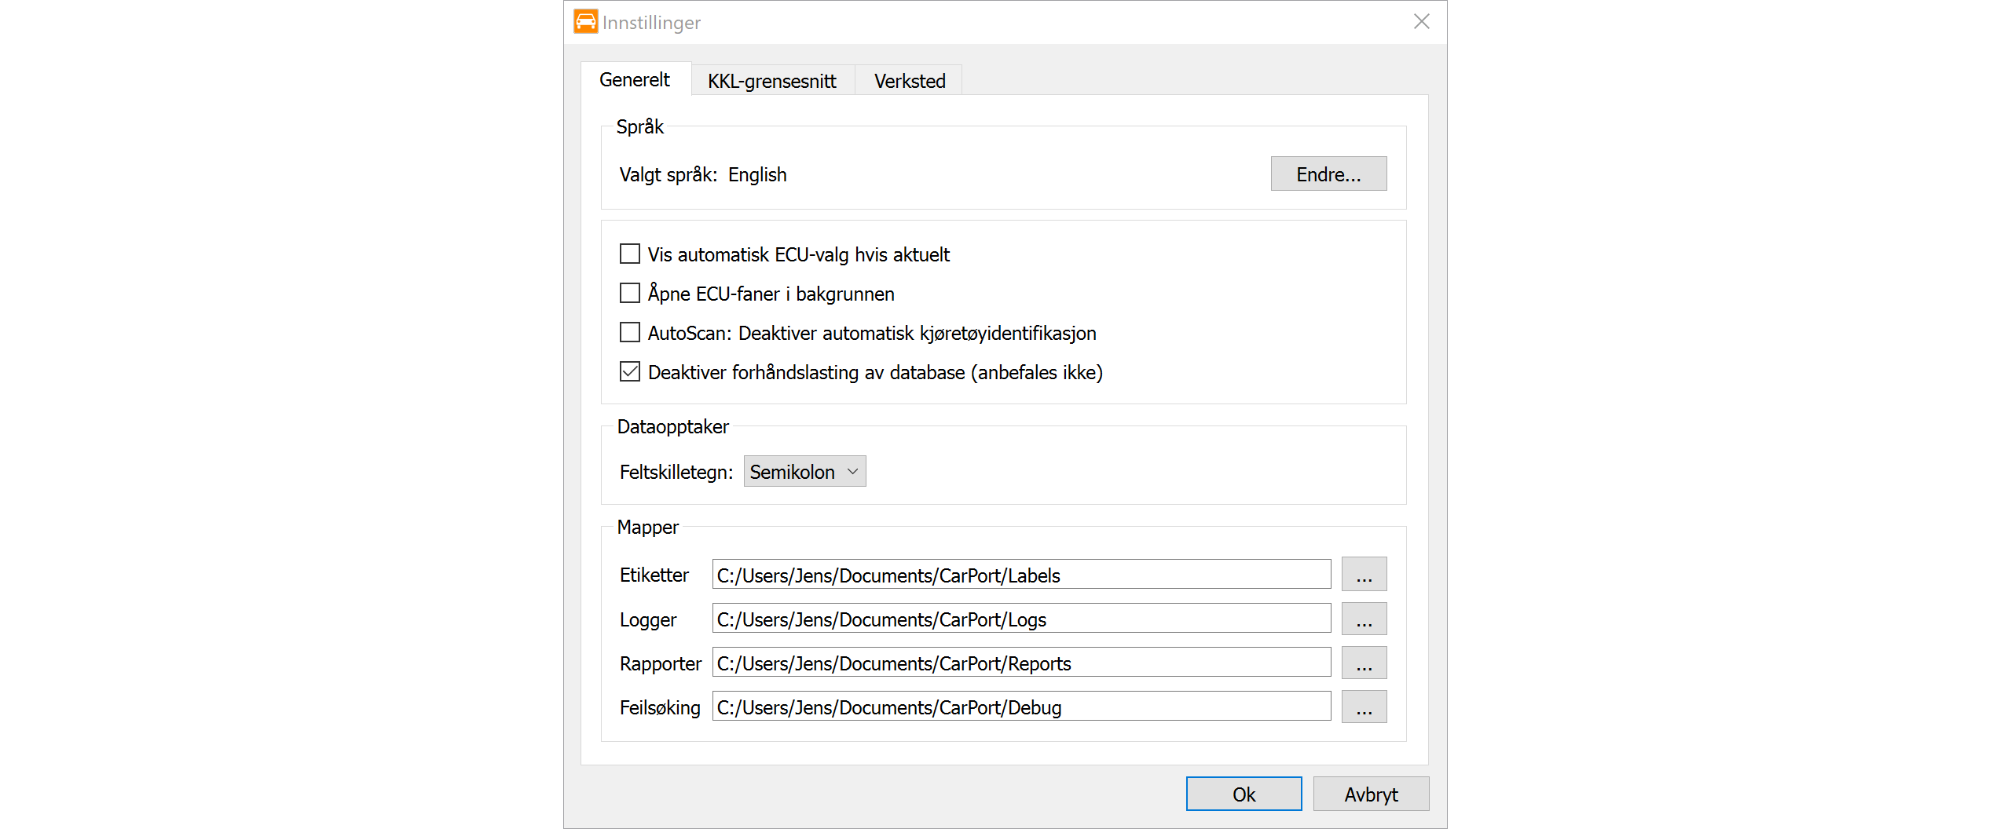Click the Feilsøking path input field
Screen dimensions: 2011x829
click(x=1021, y=707)
